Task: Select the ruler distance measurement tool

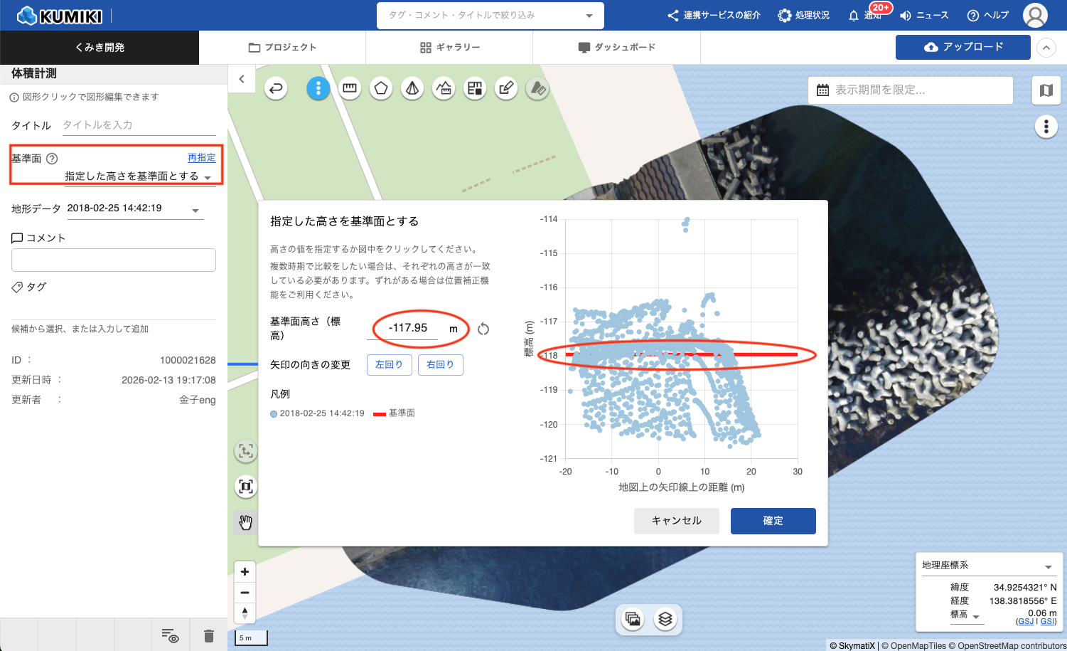Action: coord(349,89)
